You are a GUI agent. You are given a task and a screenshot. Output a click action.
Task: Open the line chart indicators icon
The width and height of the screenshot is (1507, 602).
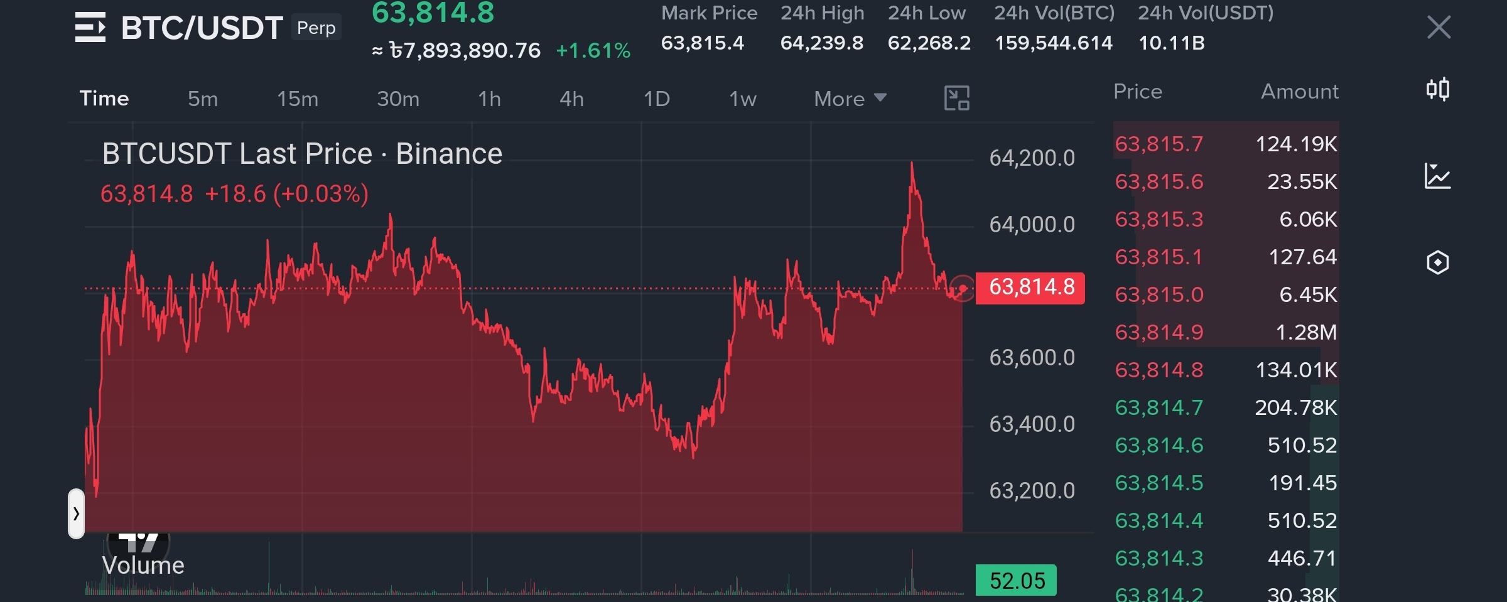[x=1437, y=176]
